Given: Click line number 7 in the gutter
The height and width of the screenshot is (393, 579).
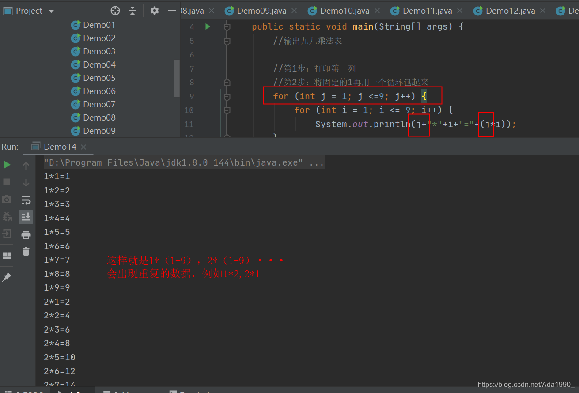Looking at the screenshot, I should [191, 69].
